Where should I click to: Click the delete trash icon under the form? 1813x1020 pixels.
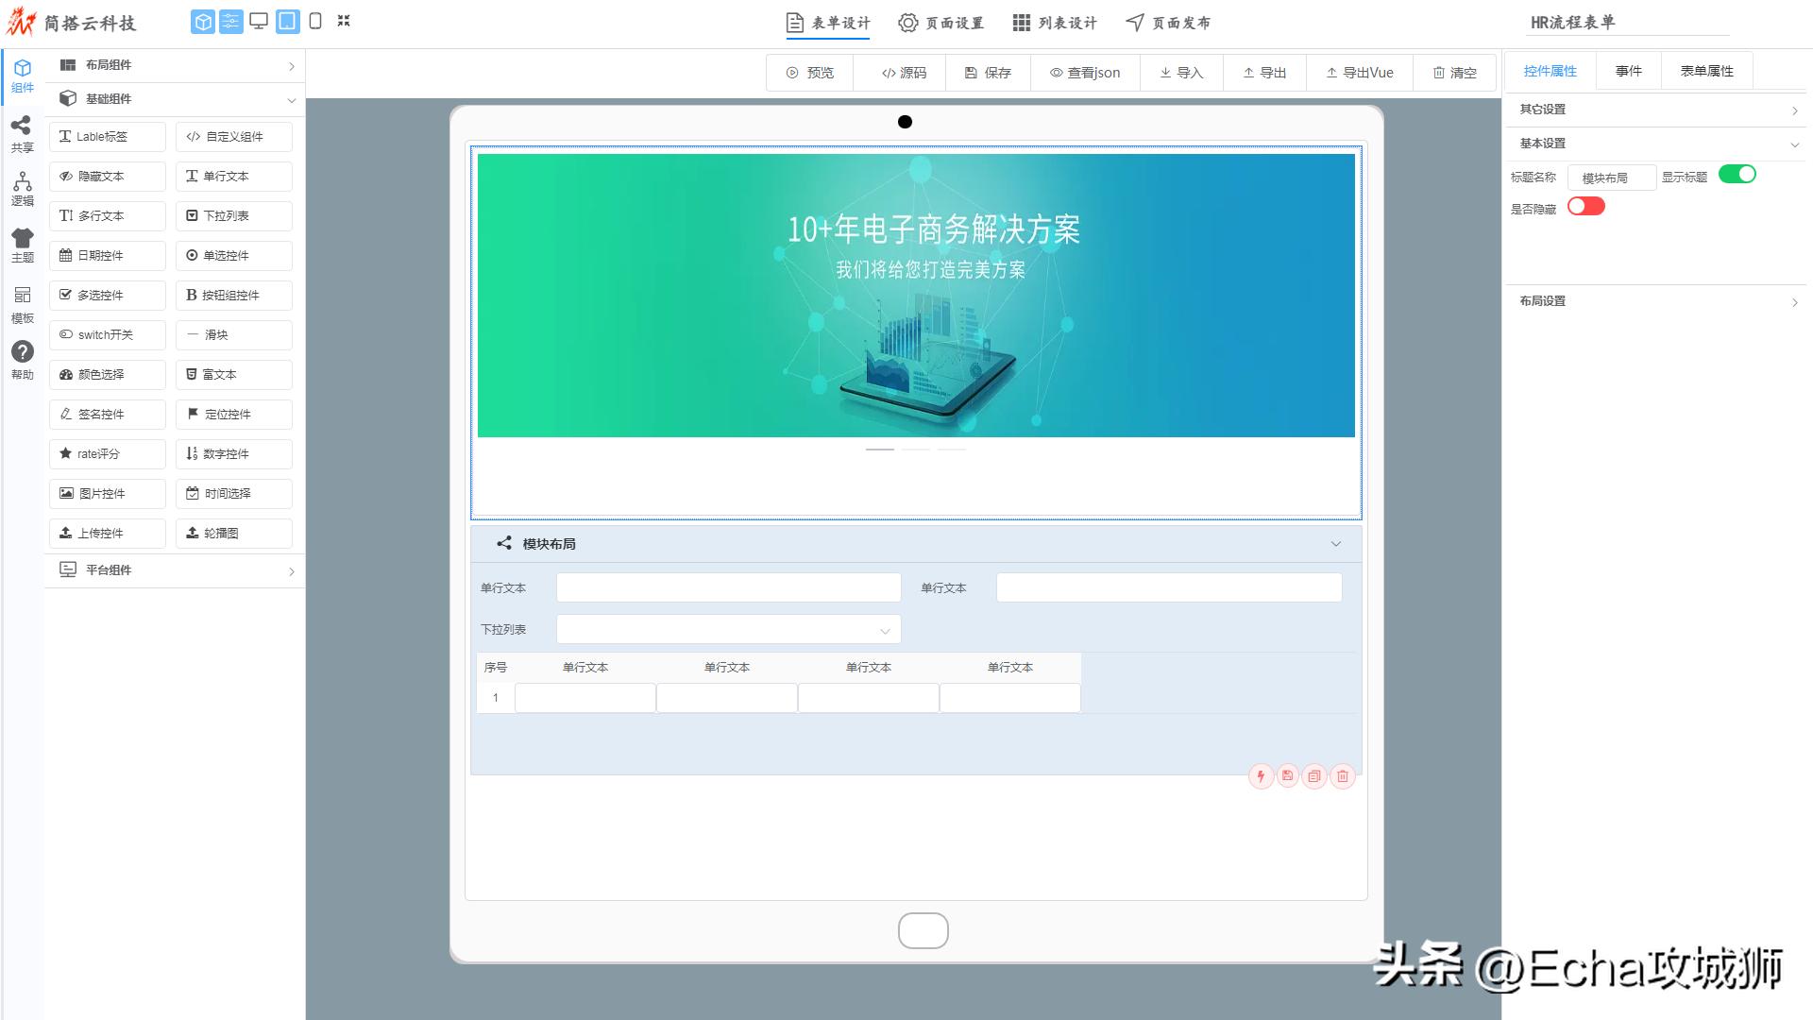[1342, 776]
